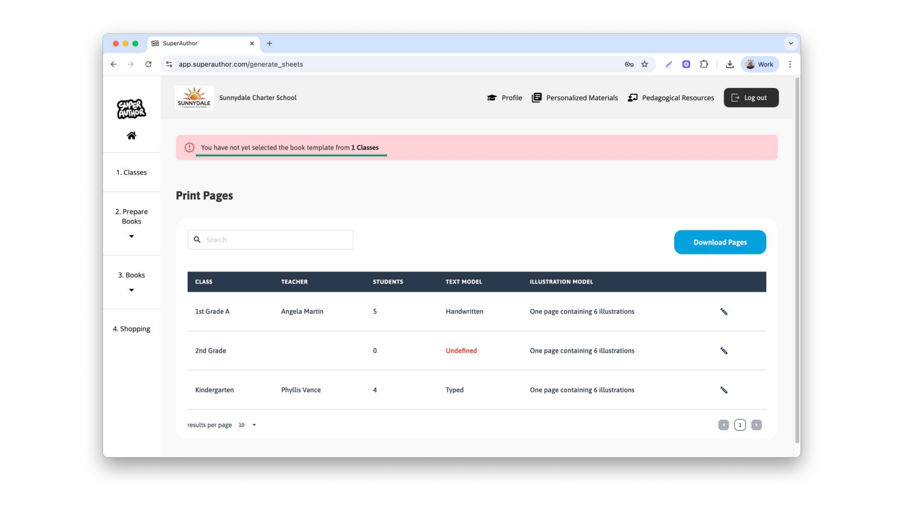Open a new browser tab
Image resolution: width=904 pixels, height=508 pixels.
269,43
